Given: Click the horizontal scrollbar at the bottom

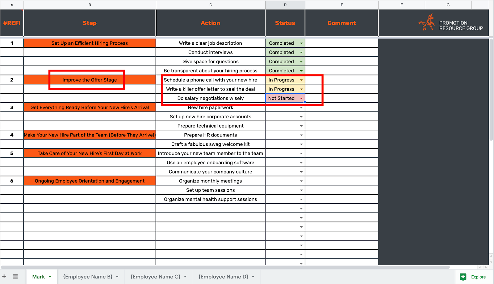Looking at the screenshot, I should (225, 267).
